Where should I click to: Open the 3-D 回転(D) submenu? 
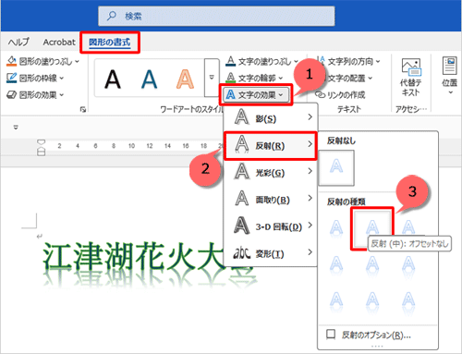point(271,226)
